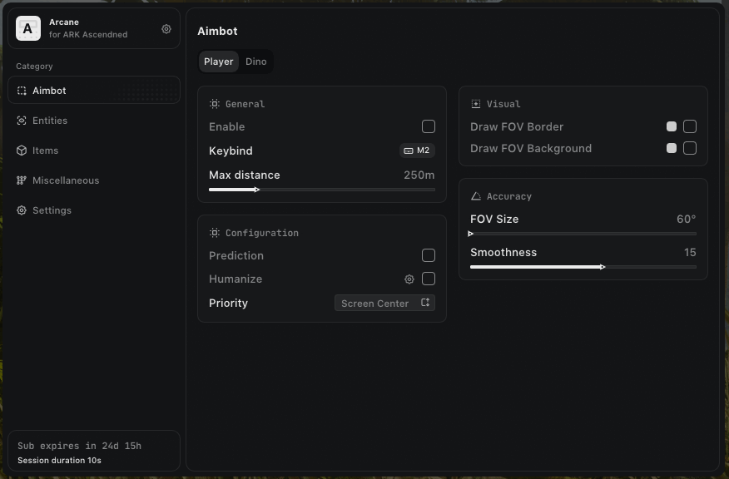Click the triangle icon on the Accuracy panel

point(476,195)
